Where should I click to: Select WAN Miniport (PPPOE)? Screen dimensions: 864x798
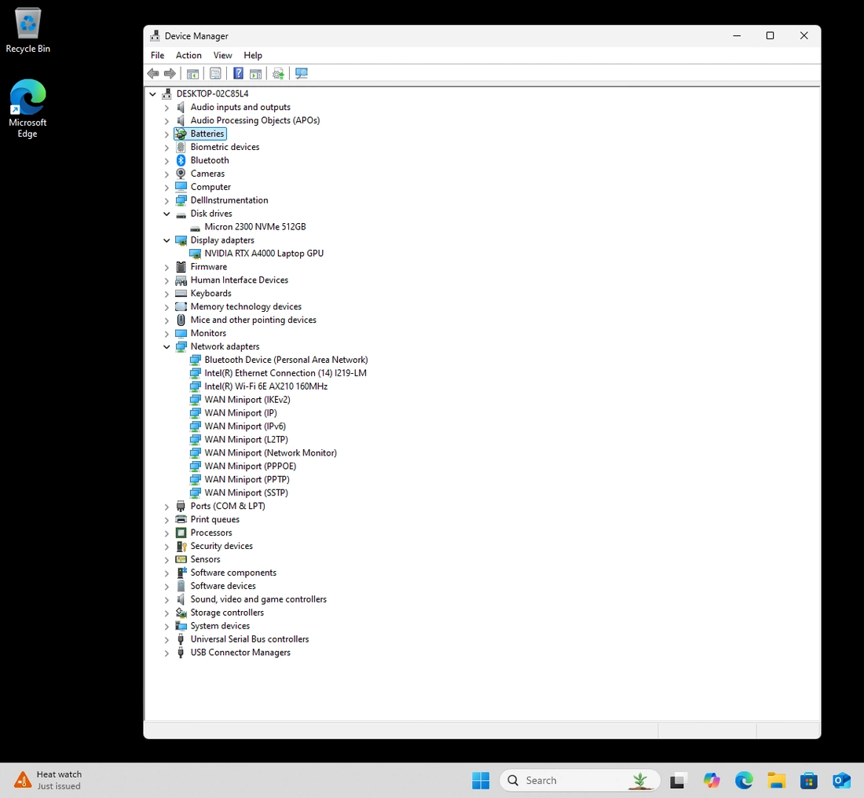250,466
